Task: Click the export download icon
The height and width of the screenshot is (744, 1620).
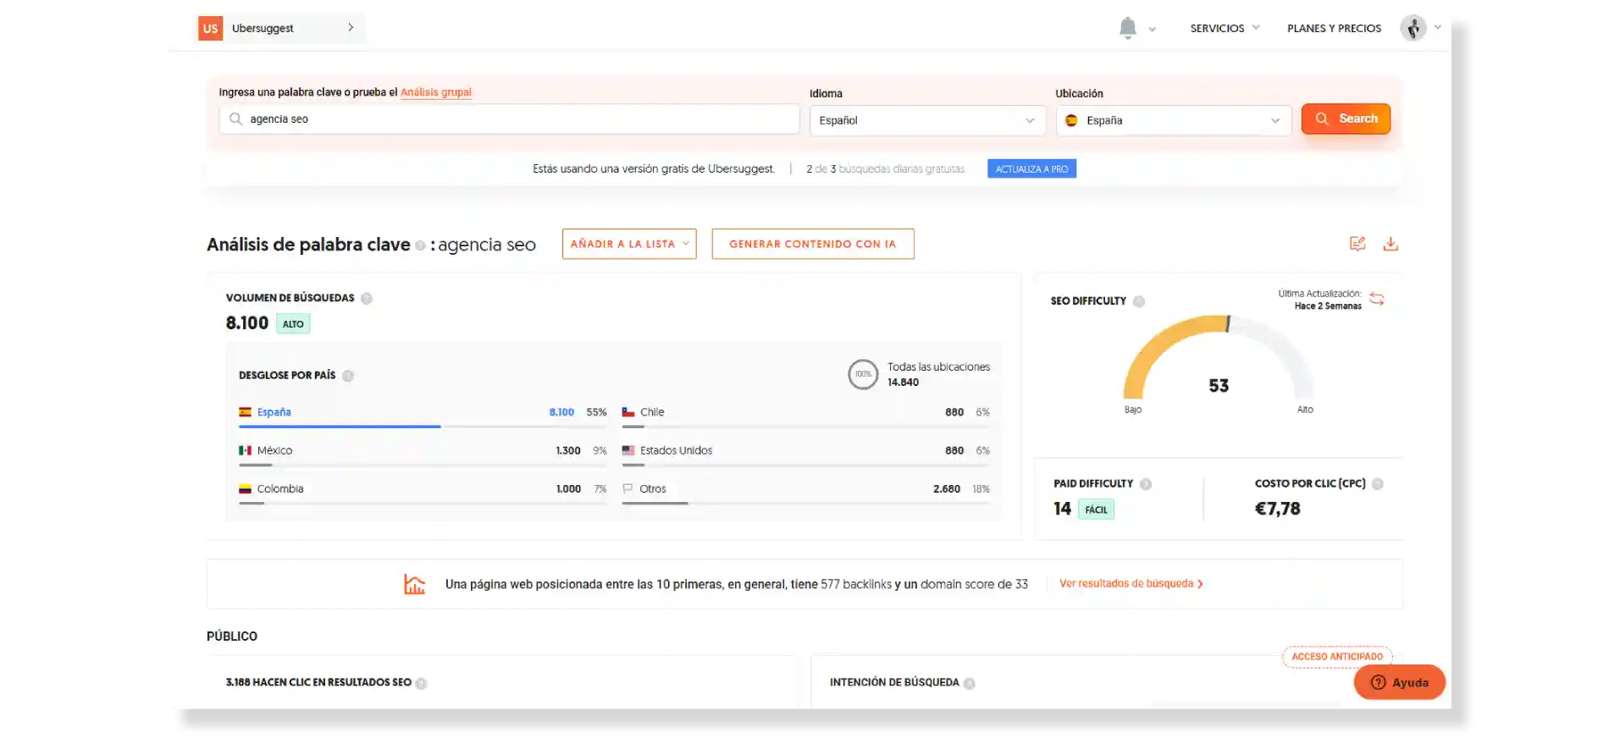Action: click(1391, 244)
